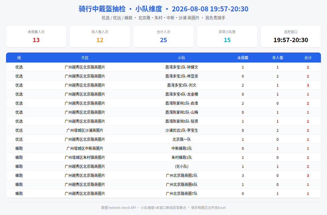Click the 片区 column header
This screenshot has width=327, height=215.
coord(85,58)
